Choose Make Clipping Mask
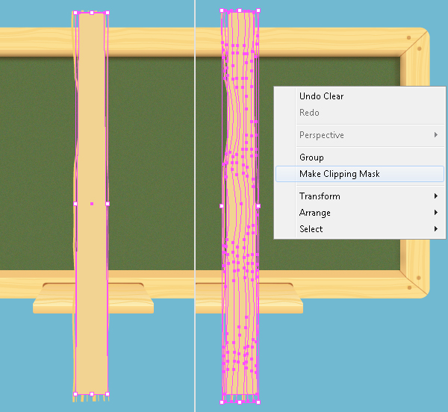448x412 pixels. [x=359, y=174]
